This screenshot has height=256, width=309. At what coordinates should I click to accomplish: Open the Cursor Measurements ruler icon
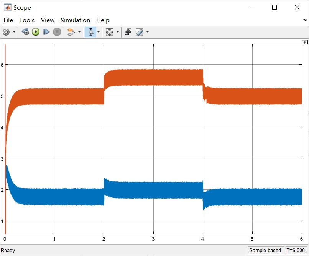(140, 32)
